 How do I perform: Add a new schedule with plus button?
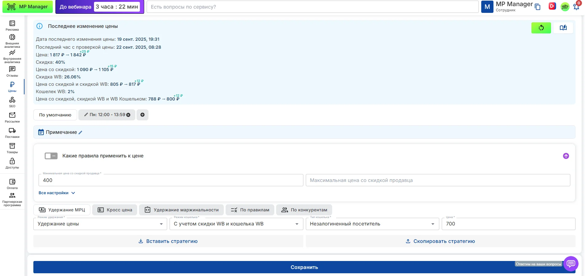142,115
